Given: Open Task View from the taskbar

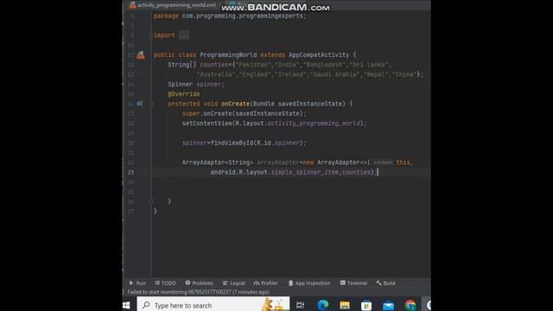Looking at the screenshot, I should click(300, 305).
